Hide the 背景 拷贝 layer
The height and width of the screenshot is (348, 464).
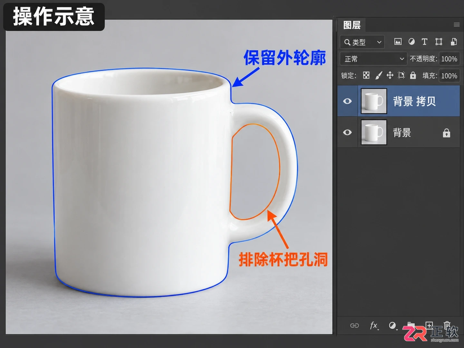point(347,101)
